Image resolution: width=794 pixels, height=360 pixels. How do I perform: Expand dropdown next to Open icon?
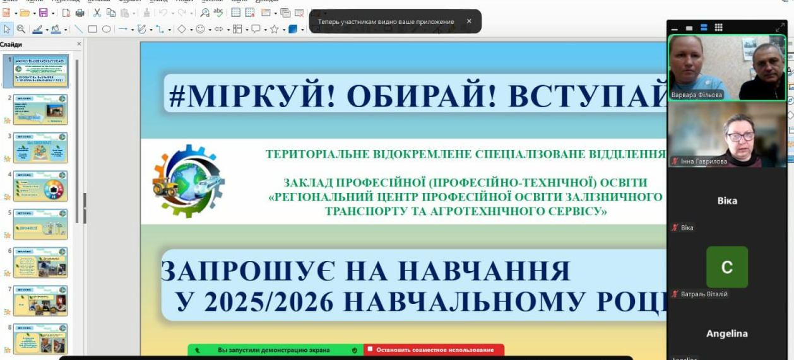(34, 13)
